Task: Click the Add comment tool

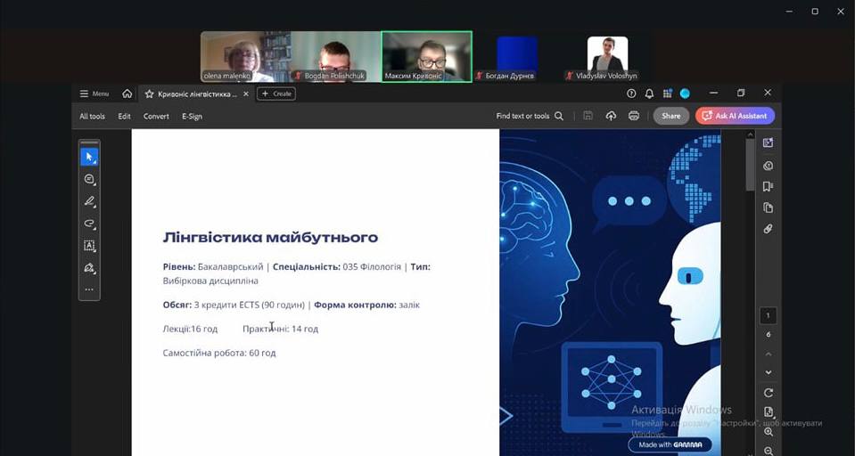Action: coord(89,179)
